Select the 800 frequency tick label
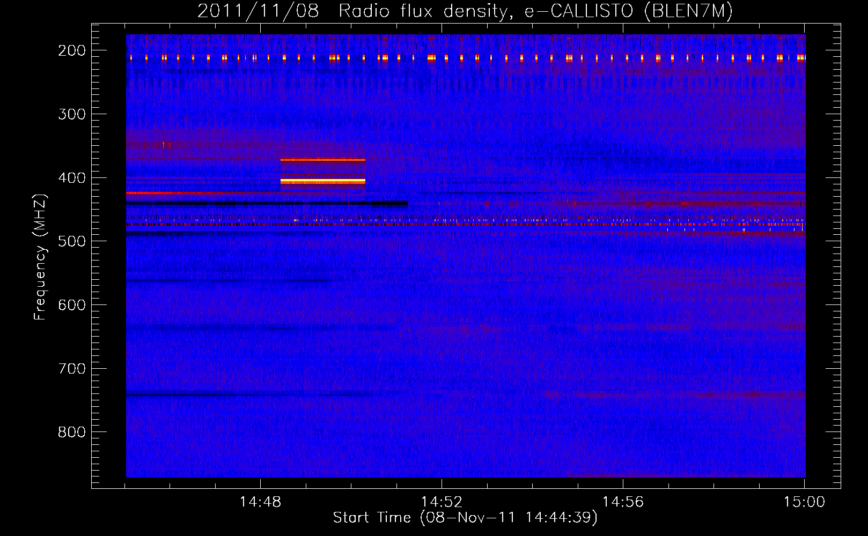This screenshot has height=536, width=868. [72, 432]
